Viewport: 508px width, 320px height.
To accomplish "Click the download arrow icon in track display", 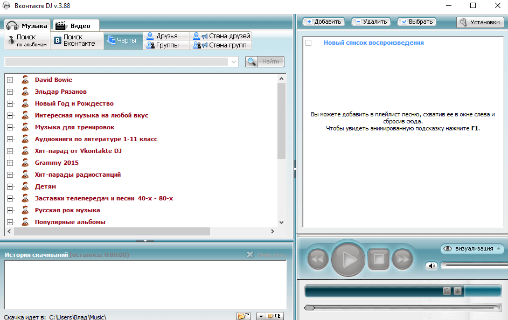I will click(457, 291).
